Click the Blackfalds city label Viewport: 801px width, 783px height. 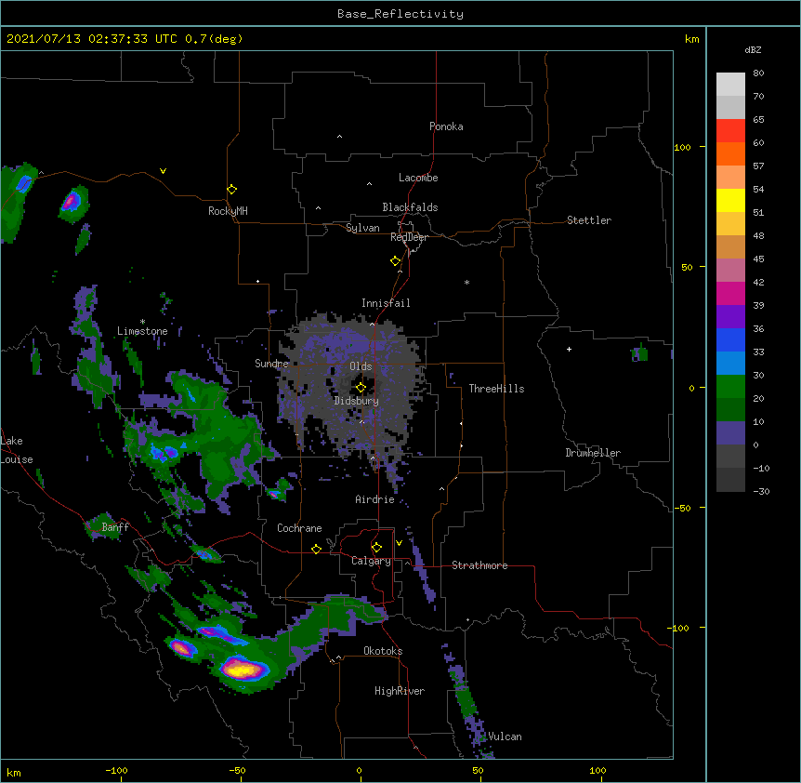coord(410,207)
